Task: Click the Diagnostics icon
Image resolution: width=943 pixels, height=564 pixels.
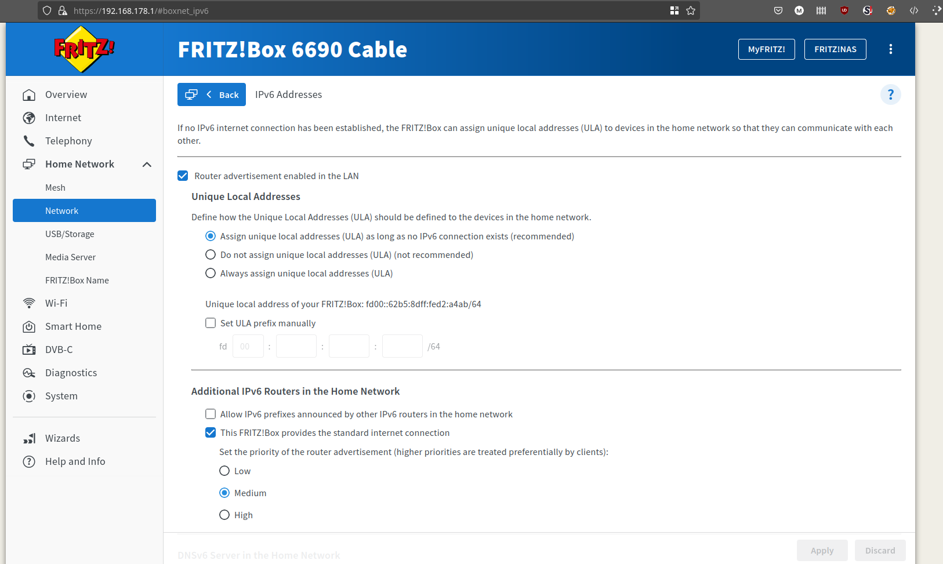Action: click(x=29, y=373)
